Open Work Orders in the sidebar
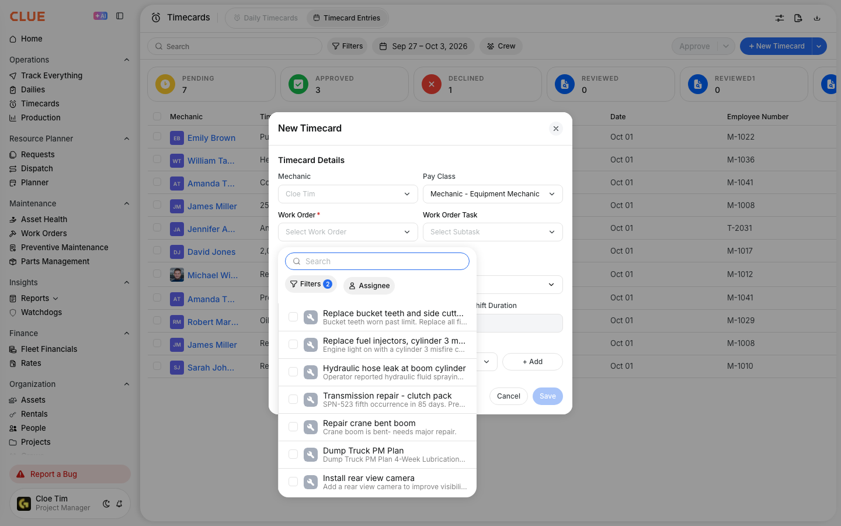Viewport: 841px width, 526px height. (x=44, y=233)
